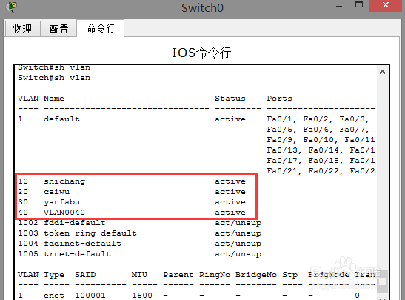Screen dimensions: 405x300
Task: Click the second 'Switch#sh vlan' command line
Action: [54, 78]
